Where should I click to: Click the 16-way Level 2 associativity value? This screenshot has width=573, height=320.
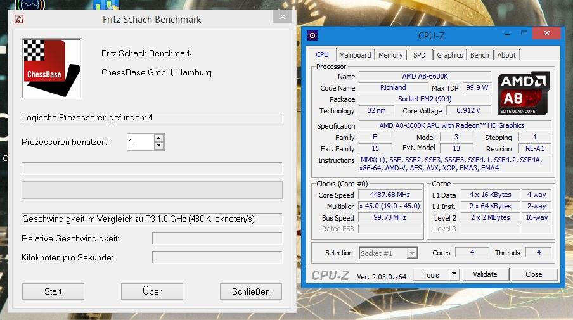(536, 217)
